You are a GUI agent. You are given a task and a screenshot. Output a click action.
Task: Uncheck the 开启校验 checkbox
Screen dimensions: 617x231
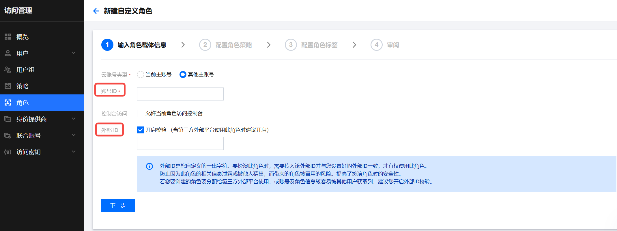click(x=141, y=130)
